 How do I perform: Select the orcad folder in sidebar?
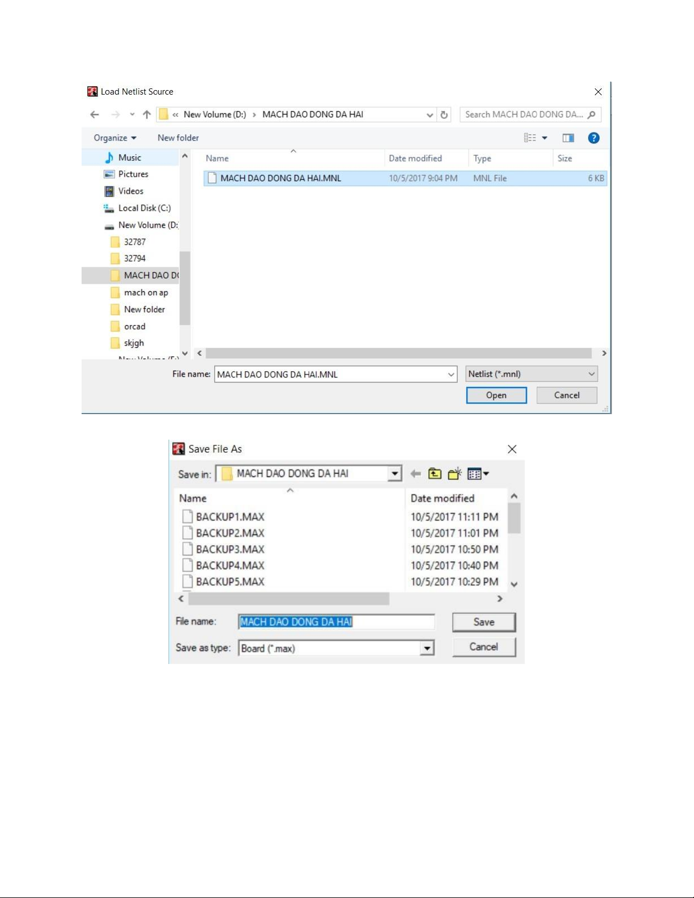135,326
